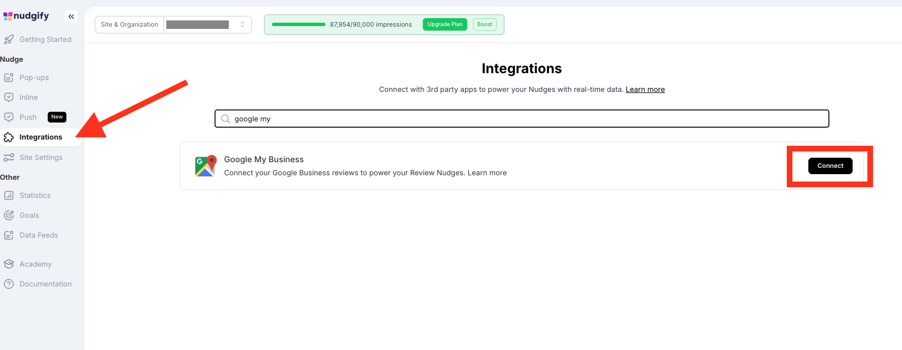
Task: Click Learn more in Google My Business description
Action: 487,173
